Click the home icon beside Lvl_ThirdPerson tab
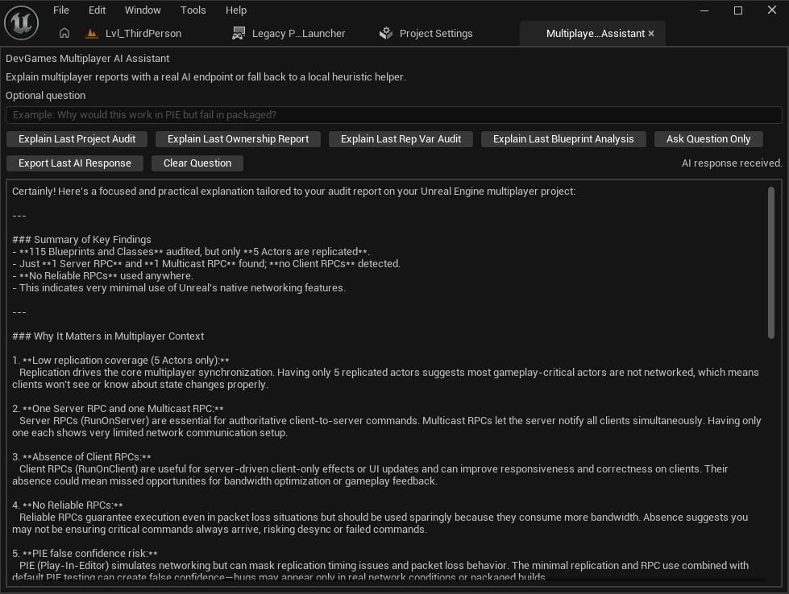 point(64,33)
